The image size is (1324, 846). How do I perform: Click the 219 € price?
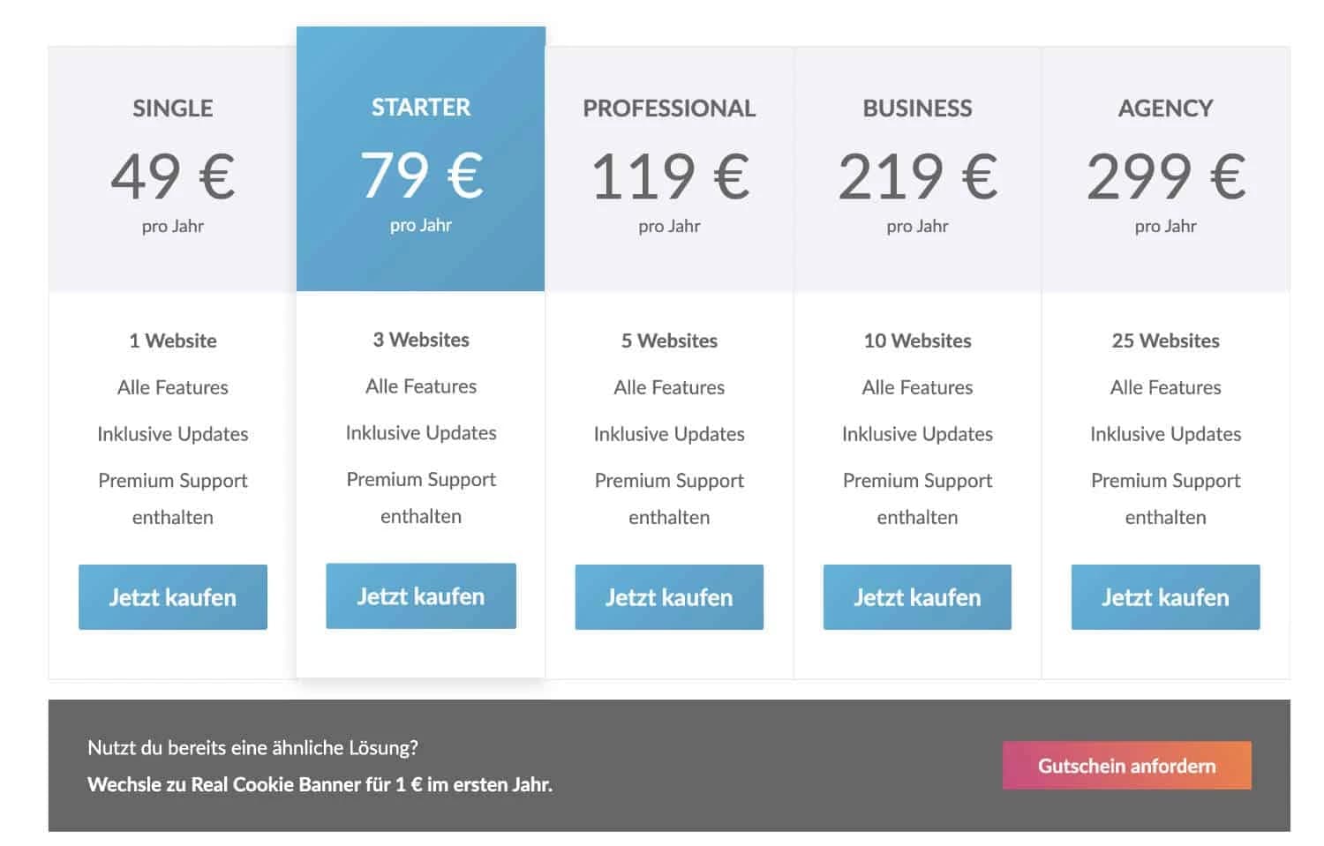(x=917, y=176)
